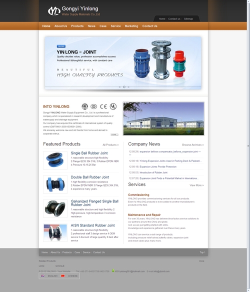Select the first banner slide dot

(x=119, y=87)
